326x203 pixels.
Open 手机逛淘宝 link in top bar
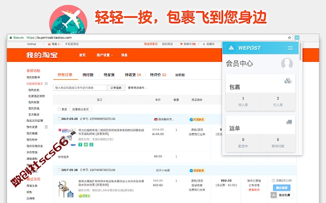pos(72,44)
